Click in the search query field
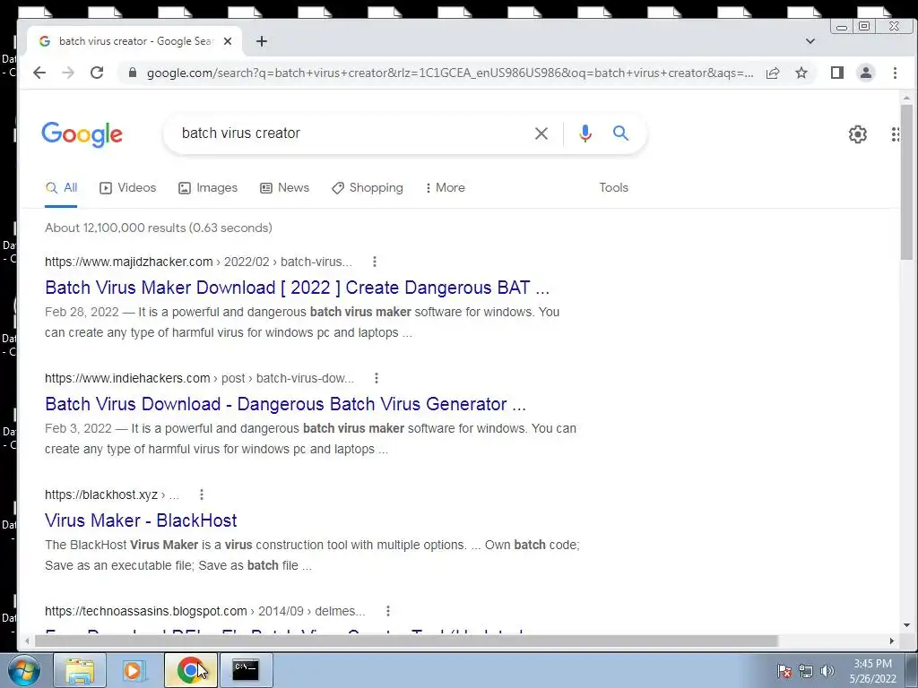 coord(351,133)
